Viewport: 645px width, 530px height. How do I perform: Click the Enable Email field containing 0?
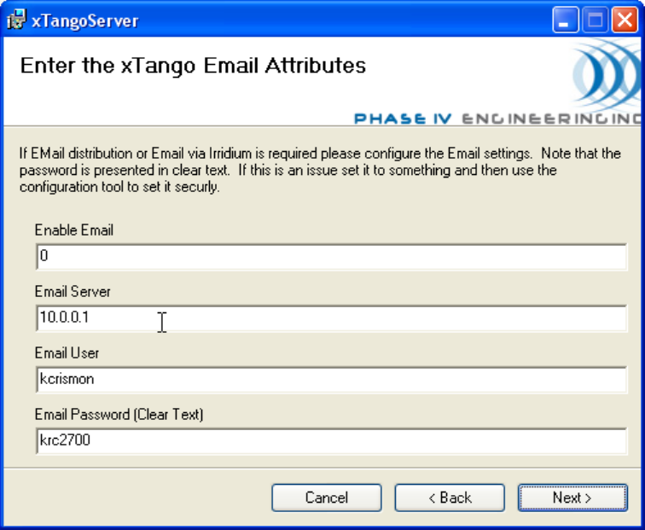331,256
